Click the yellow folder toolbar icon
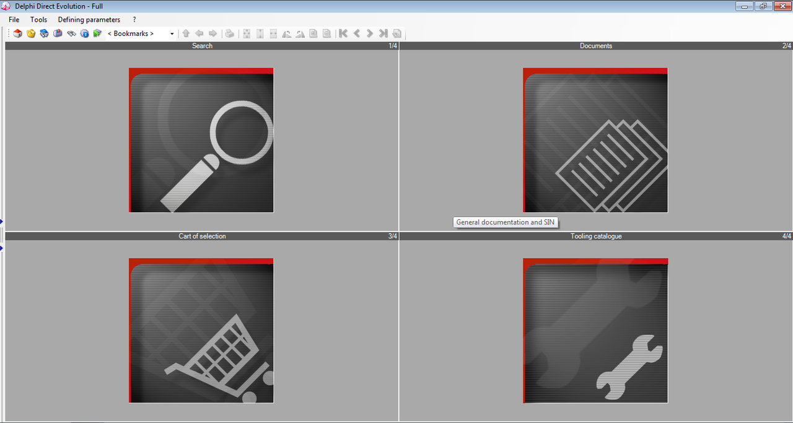Viewport: 793px width, 423px height. [x=31, y=33]
